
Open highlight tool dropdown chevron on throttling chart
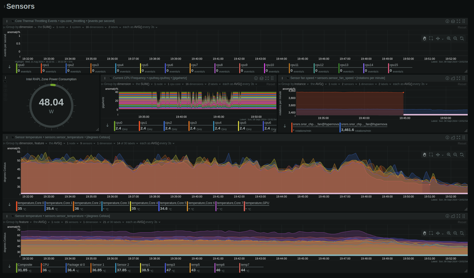tap(443, 39)
